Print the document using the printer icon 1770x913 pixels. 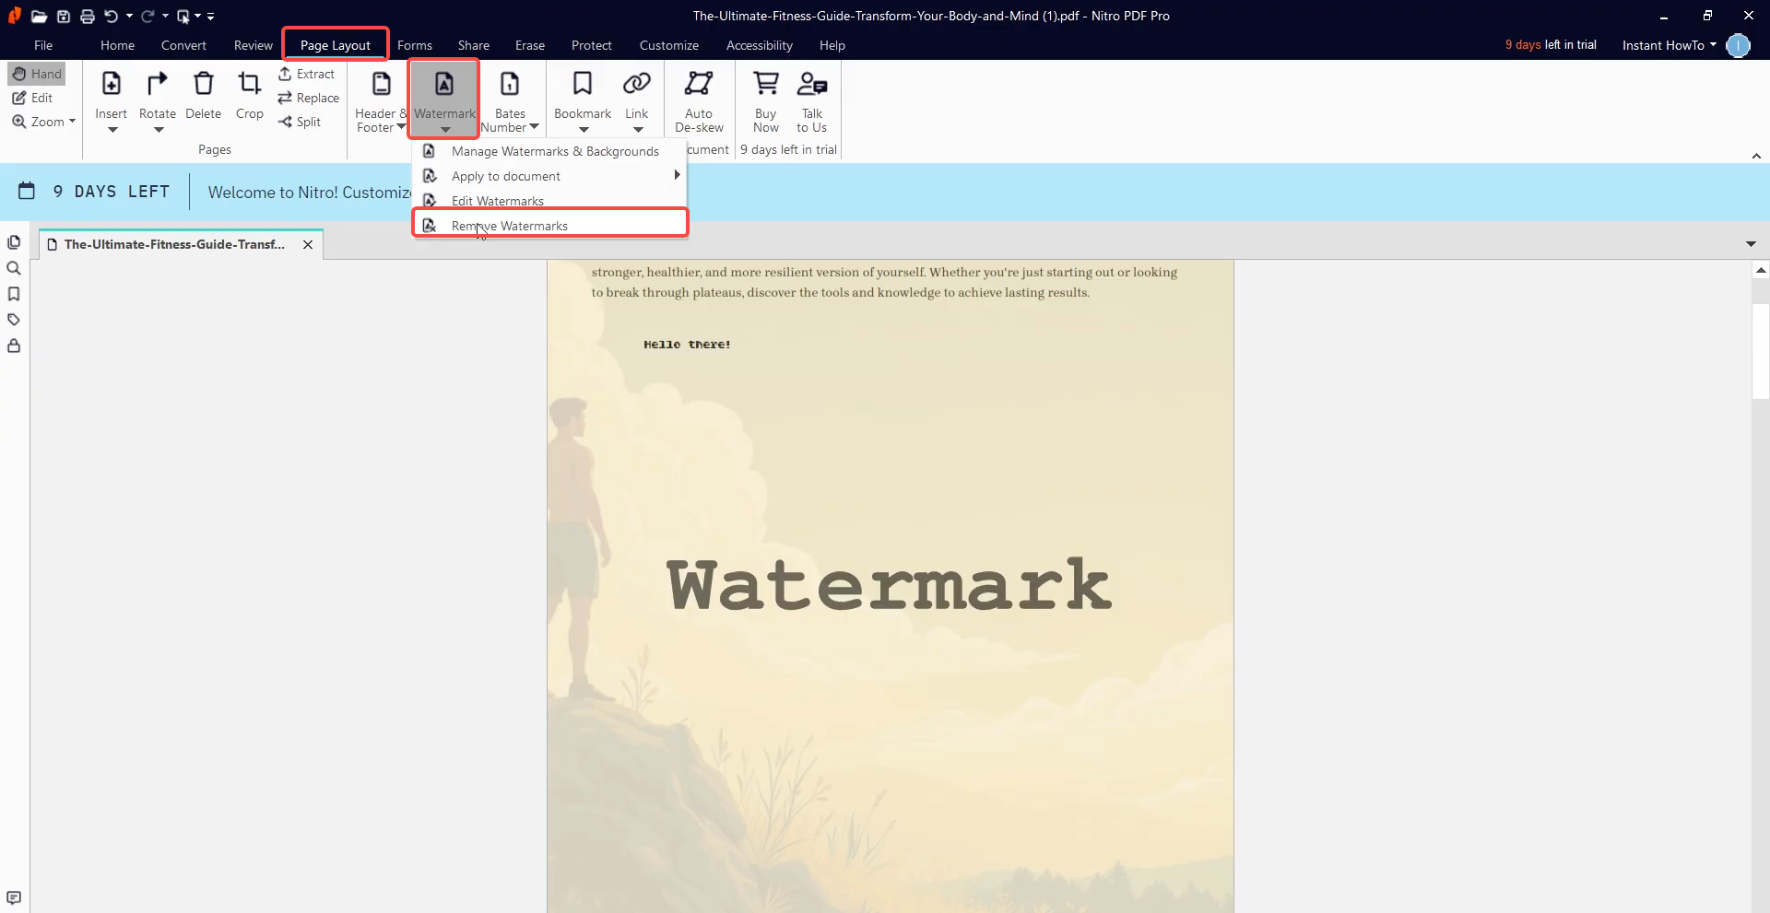click(x=88, y=16)
